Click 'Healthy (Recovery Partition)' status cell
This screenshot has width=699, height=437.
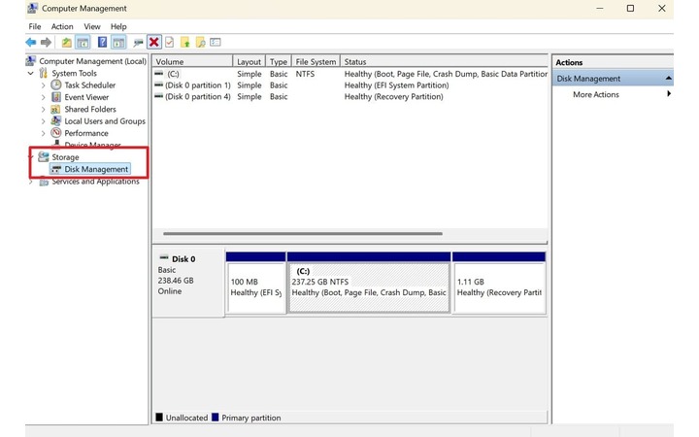tap(393, 96)
